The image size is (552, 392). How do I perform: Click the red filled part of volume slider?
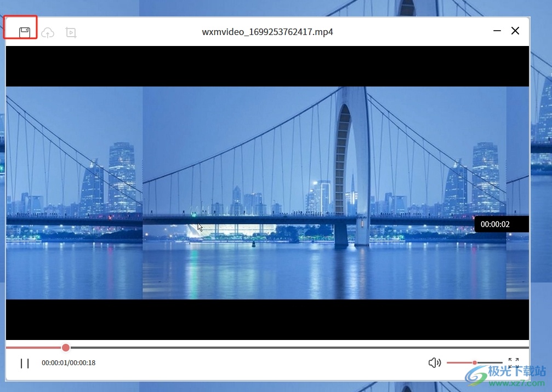(x=459, y=362)
